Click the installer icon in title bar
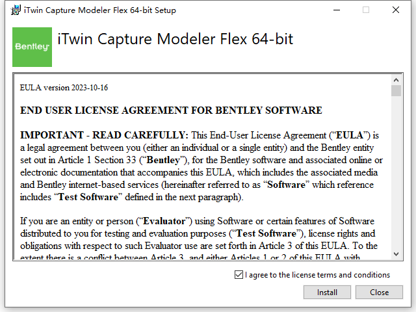This screenshot has width=416, height=312. coord(16,10)
